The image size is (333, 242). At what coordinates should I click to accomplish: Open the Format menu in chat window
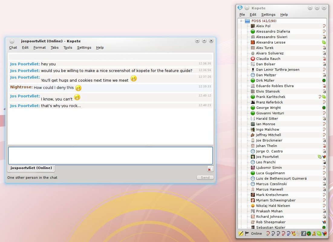[x=40, y=47]
